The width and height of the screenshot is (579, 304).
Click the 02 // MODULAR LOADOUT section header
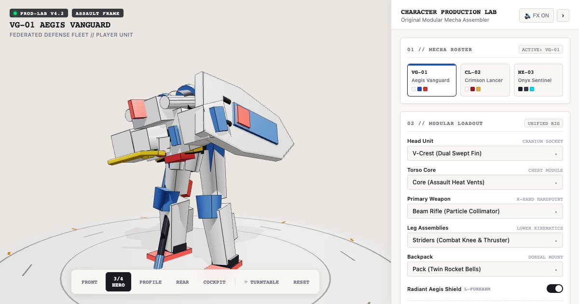(x=445, y=124)
